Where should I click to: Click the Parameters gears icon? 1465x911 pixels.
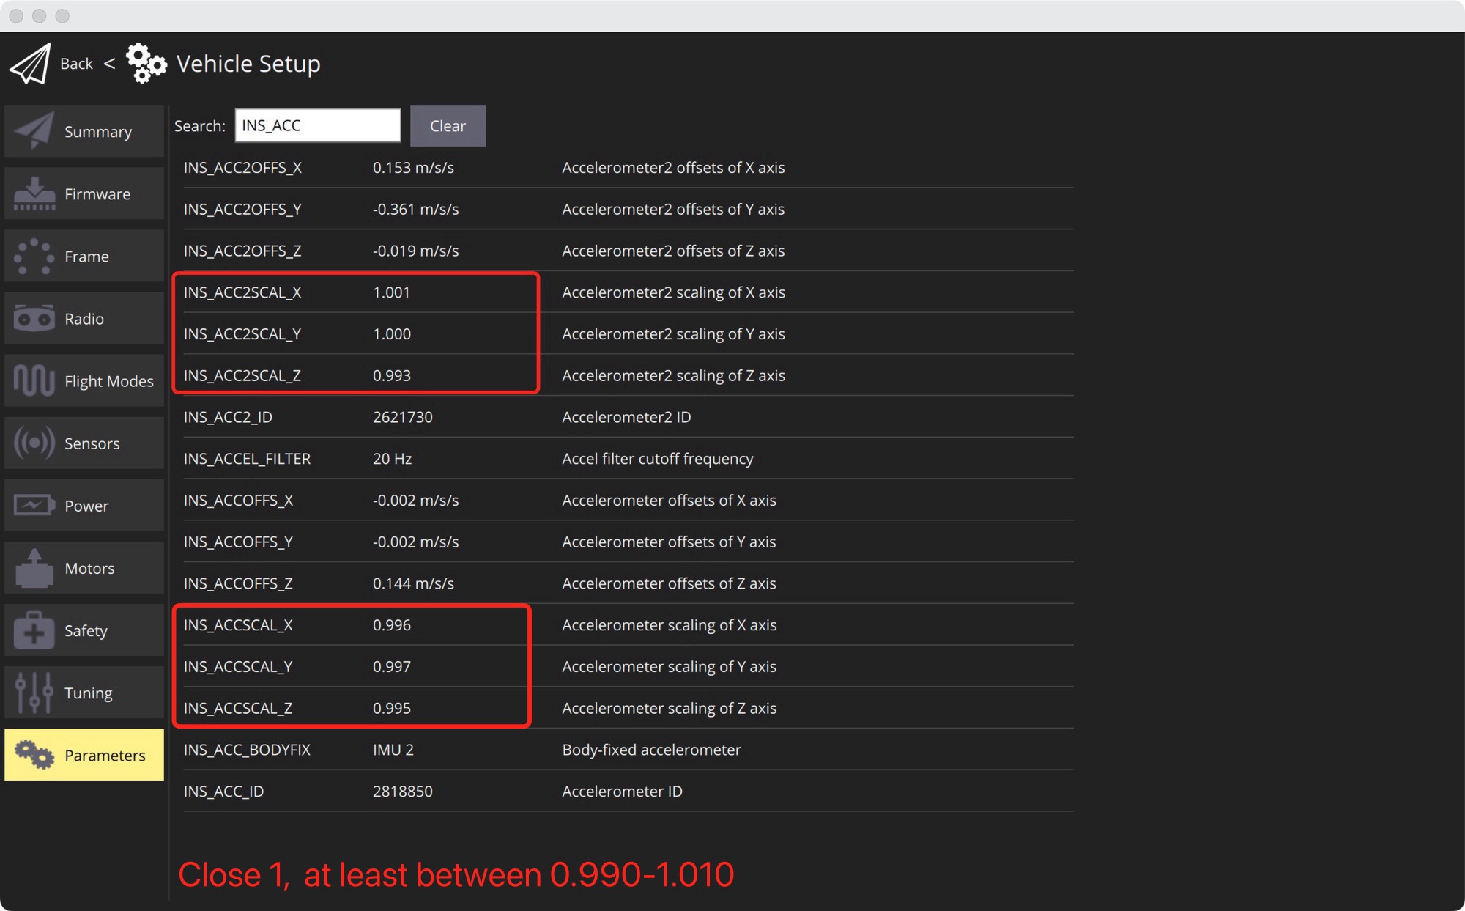point(34,754)
